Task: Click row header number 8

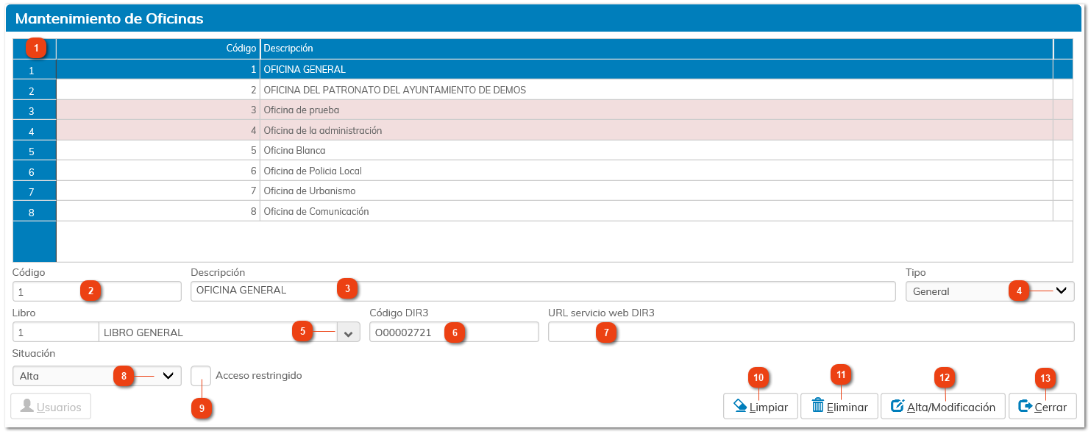Action: [35, 212]
